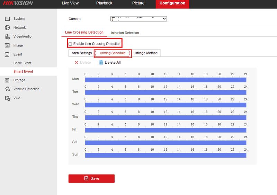277x195 pixels.
Task: Open the Area Settings tab
Action: 82,53
